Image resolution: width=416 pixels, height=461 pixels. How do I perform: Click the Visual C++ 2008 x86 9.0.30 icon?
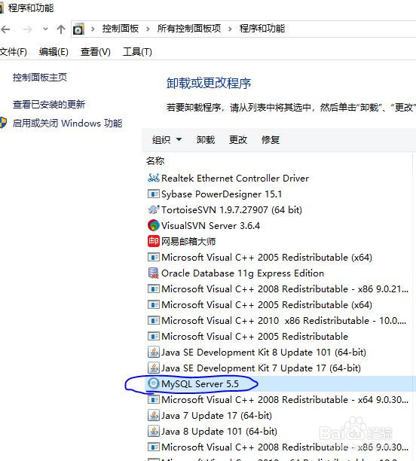(x=153, y=447)
